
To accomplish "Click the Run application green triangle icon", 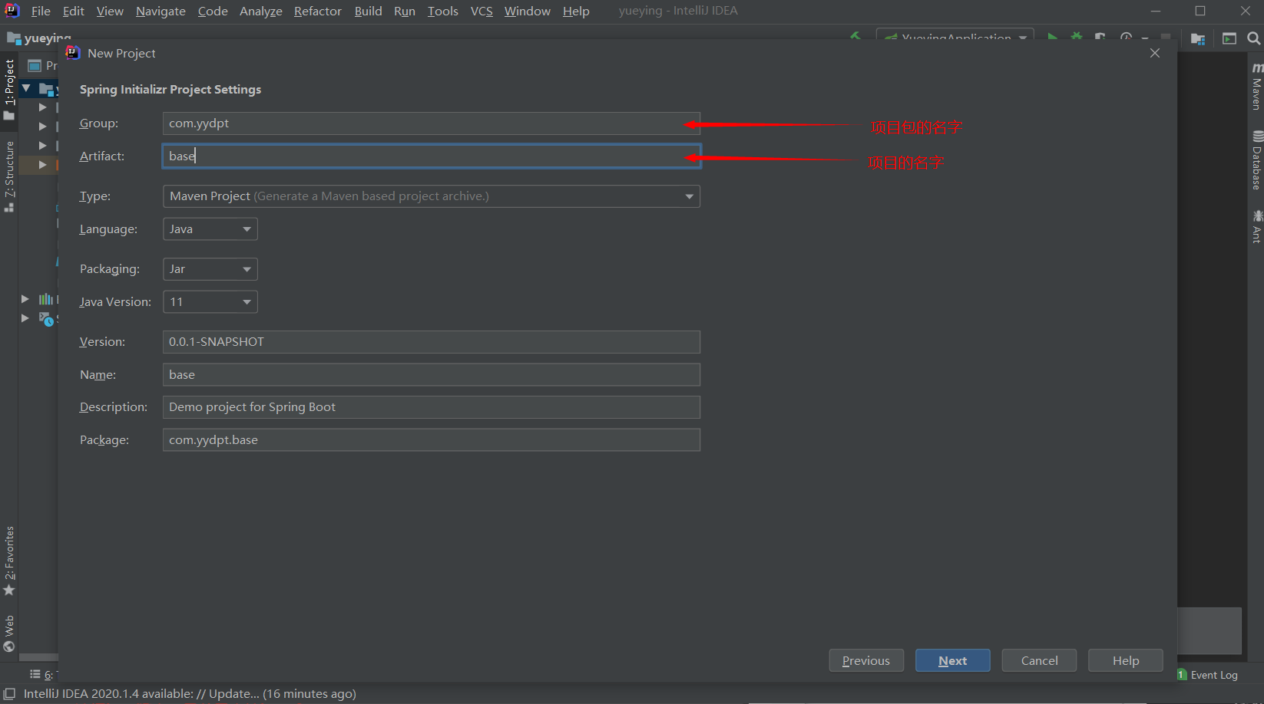I will (x=1053, y=38).
